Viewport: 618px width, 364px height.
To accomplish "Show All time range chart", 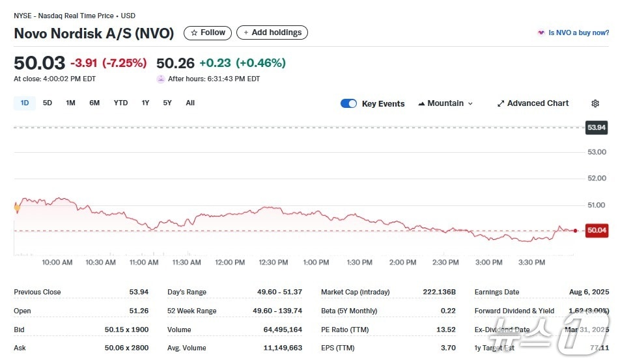I will [190, 103].
